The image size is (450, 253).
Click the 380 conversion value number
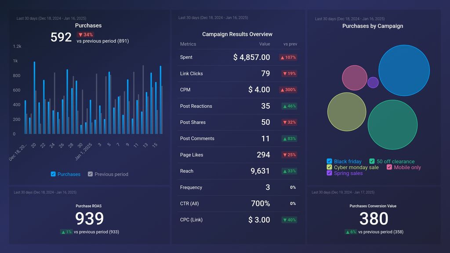click(374, 219)
